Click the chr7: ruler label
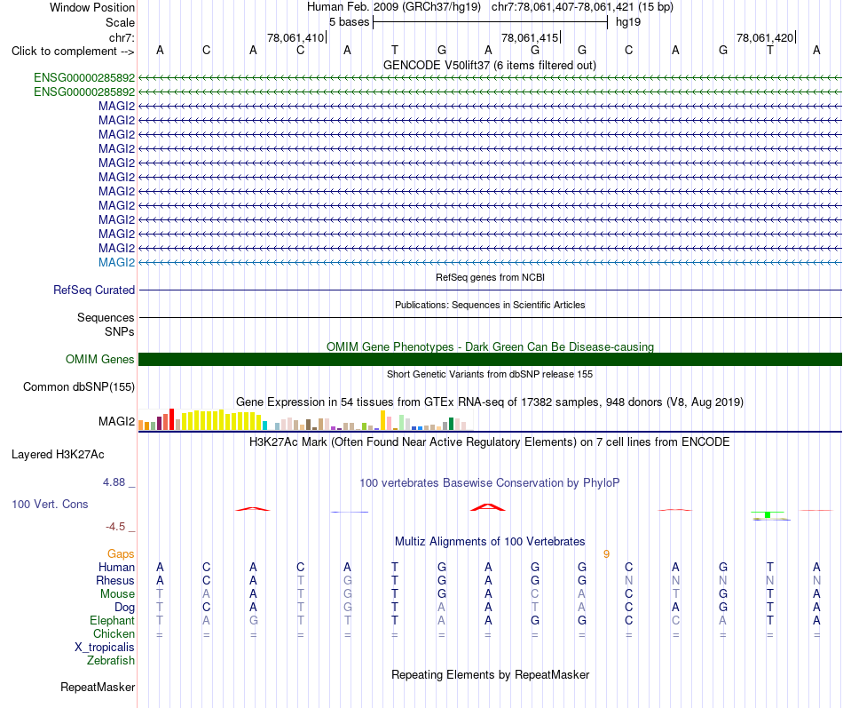Viewport: 843px width, 708px height. pyautogui.click(x=122, y=37)
